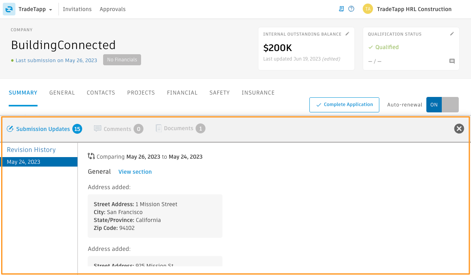Click the No Financials badge
This screenshot has width=471, height=275.
pos(122,60)
